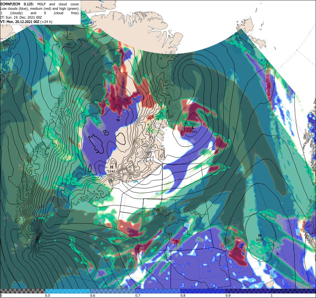Screen dimensions: 316x298
Task: Click the '0.6' scale label
Action: point(93,295)
